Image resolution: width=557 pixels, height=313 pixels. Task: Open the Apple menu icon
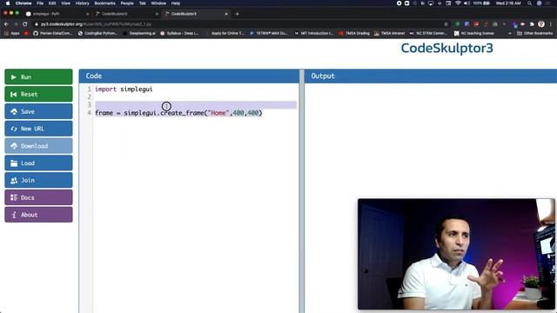point(8,3)
